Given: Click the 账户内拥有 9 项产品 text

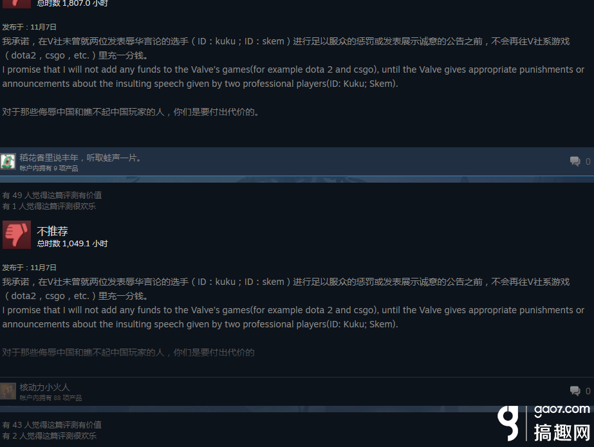Looking at the screenshot, I should [49, 168].
